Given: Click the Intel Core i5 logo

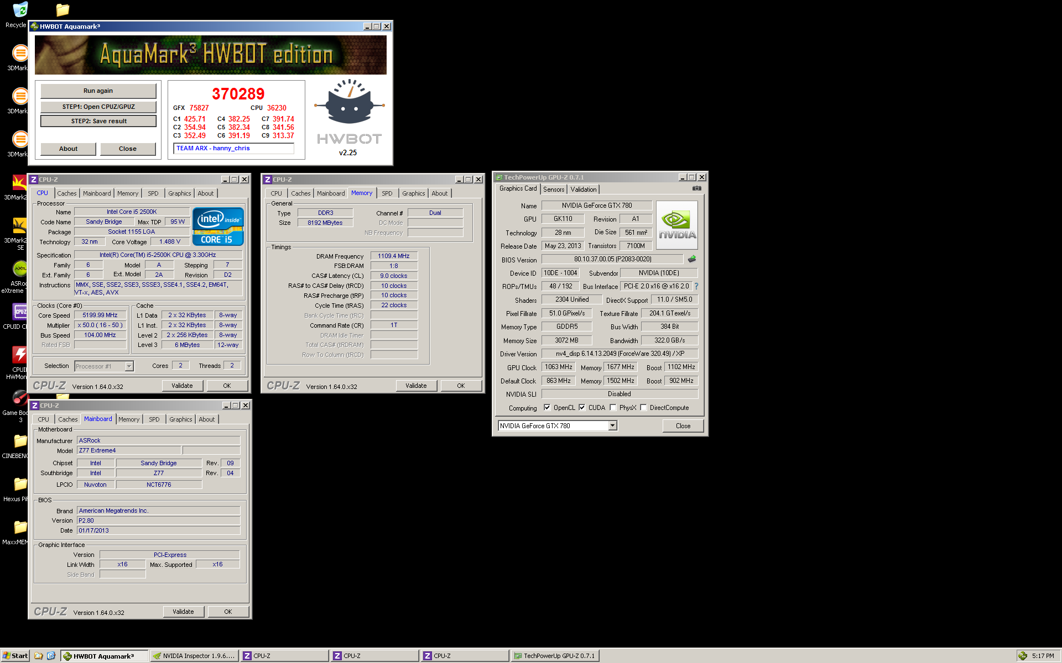Looking at the screenshot, I should coord(218,226).
